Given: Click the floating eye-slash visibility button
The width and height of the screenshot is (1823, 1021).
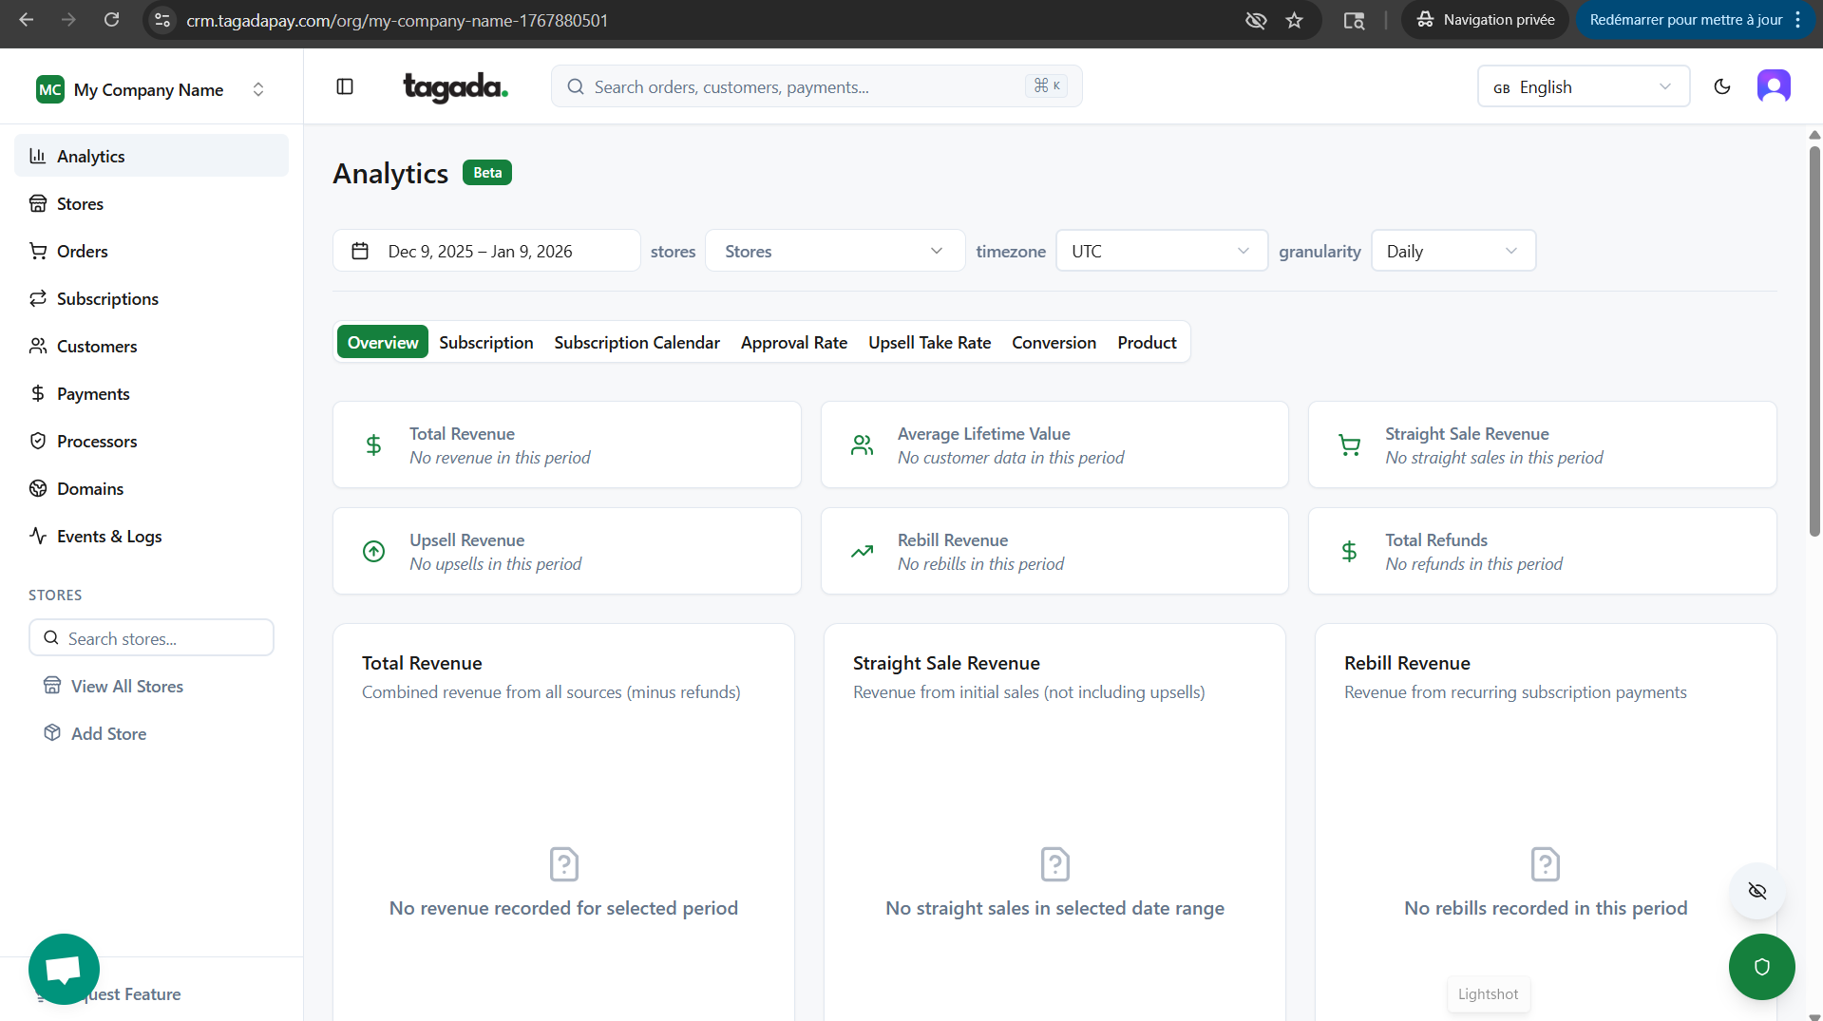Looking at the screenshot, I should coord(1757,891).
